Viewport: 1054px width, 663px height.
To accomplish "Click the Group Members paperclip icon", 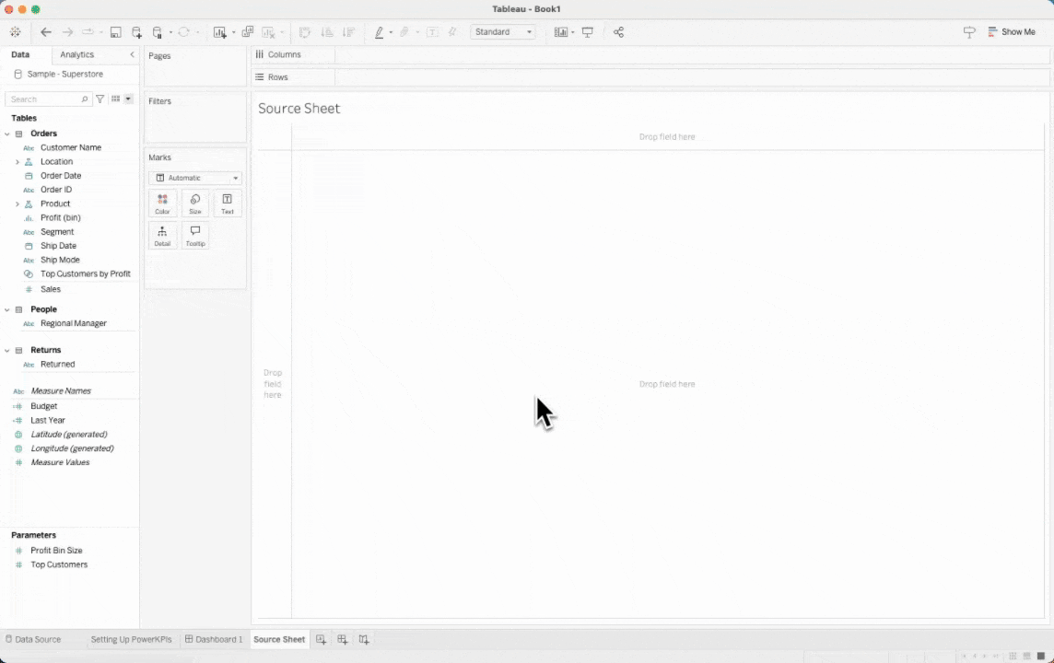I will (x=404, y=31).
